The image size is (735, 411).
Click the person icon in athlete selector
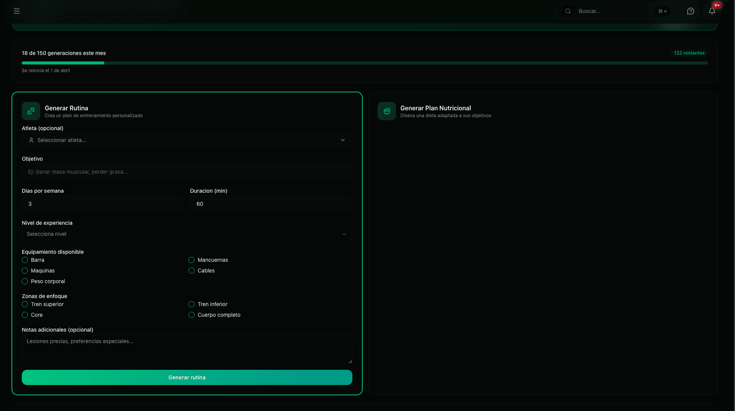(31, 140)
